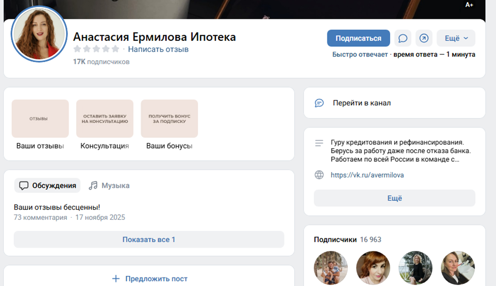Switch to the Обсуждения tab
This screenshot has height=286, width=496.
(47, 186)
